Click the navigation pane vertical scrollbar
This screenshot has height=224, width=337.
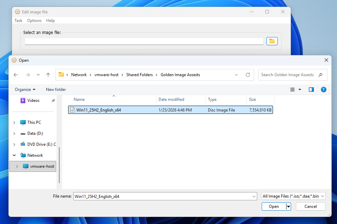coord(59,165)
